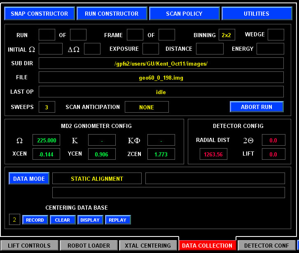Click the Sweeps value field

pyautogui.click(x=47, y=107)
